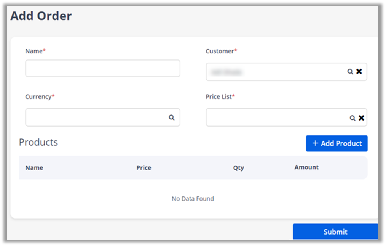Submit the order form
386x246 pixels.
pyautogui.click(x=335, y=232)
